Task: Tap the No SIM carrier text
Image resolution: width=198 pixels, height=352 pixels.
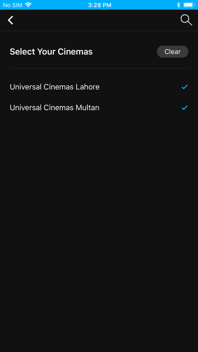Action: point(12,5)
